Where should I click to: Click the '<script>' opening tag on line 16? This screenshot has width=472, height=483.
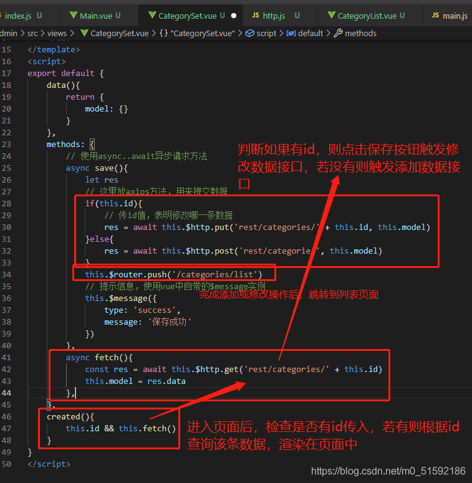point(47,62)
